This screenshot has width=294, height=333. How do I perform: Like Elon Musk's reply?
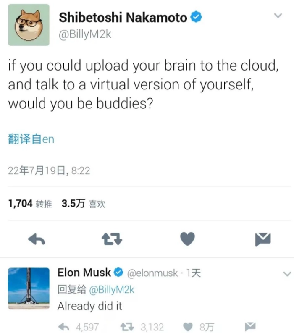pos(188,327)
